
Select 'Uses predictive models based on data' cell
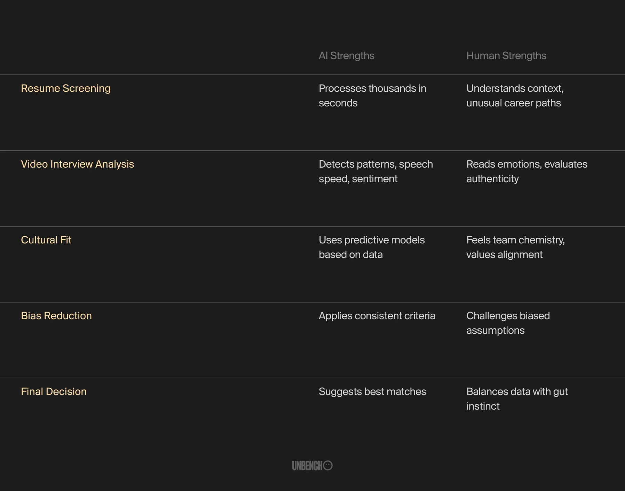372,247
